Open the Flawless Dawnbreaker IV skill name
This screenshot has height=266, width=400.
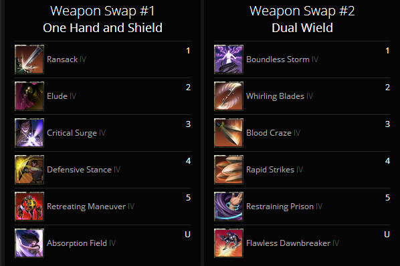coord(292,243)
